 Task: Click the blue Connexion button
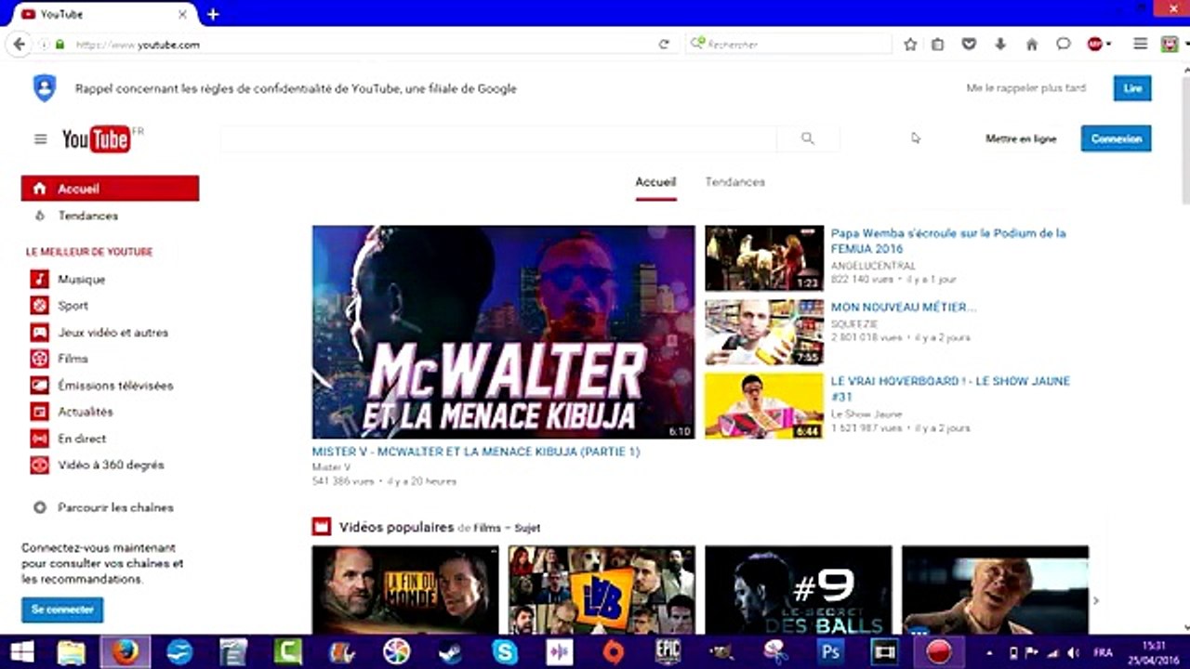point(1116,138)
